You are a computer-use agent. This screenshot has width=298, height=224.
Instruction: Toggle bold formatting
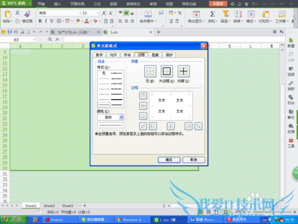coord(40,21)
